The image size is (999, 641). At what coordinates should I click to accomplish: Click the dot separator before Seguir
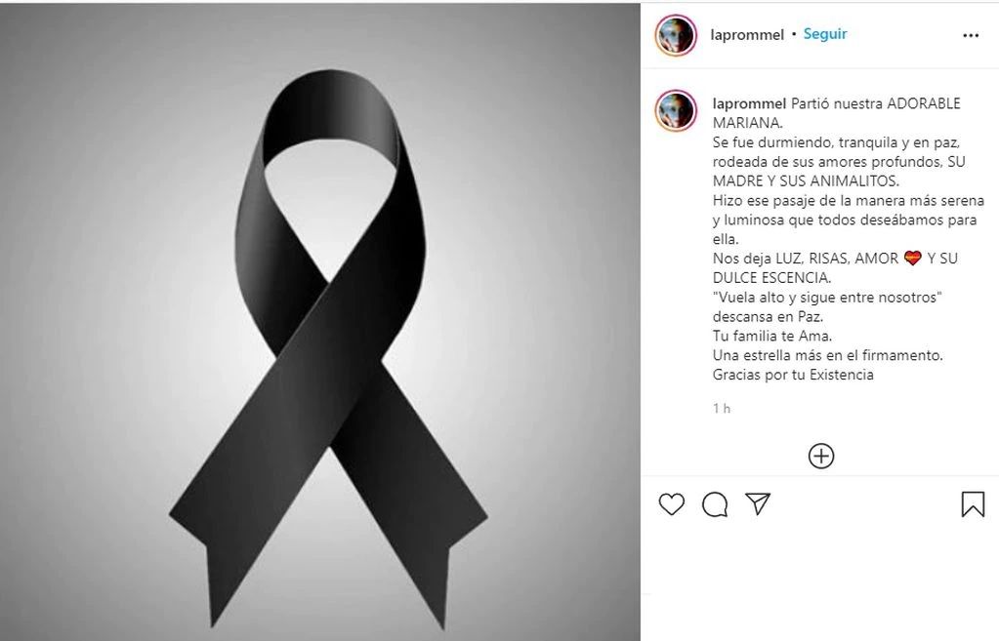[x=794, y=34]
